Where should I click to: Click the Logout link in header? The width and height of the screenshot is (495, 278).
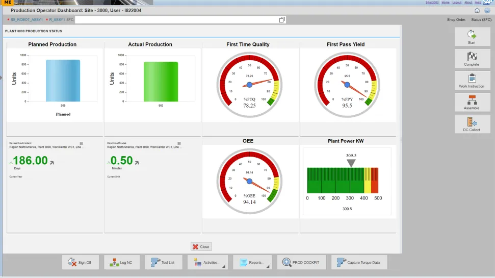(457, 2)
